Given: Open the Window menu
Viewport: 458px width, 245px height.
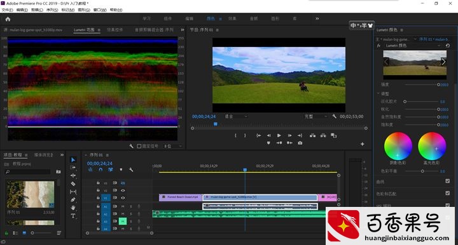Looking at the screenshot, I should (100, 10).
